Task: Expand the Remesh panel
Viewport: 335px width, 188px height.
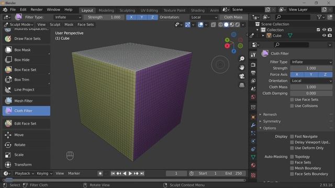Action: click(270, 115)
